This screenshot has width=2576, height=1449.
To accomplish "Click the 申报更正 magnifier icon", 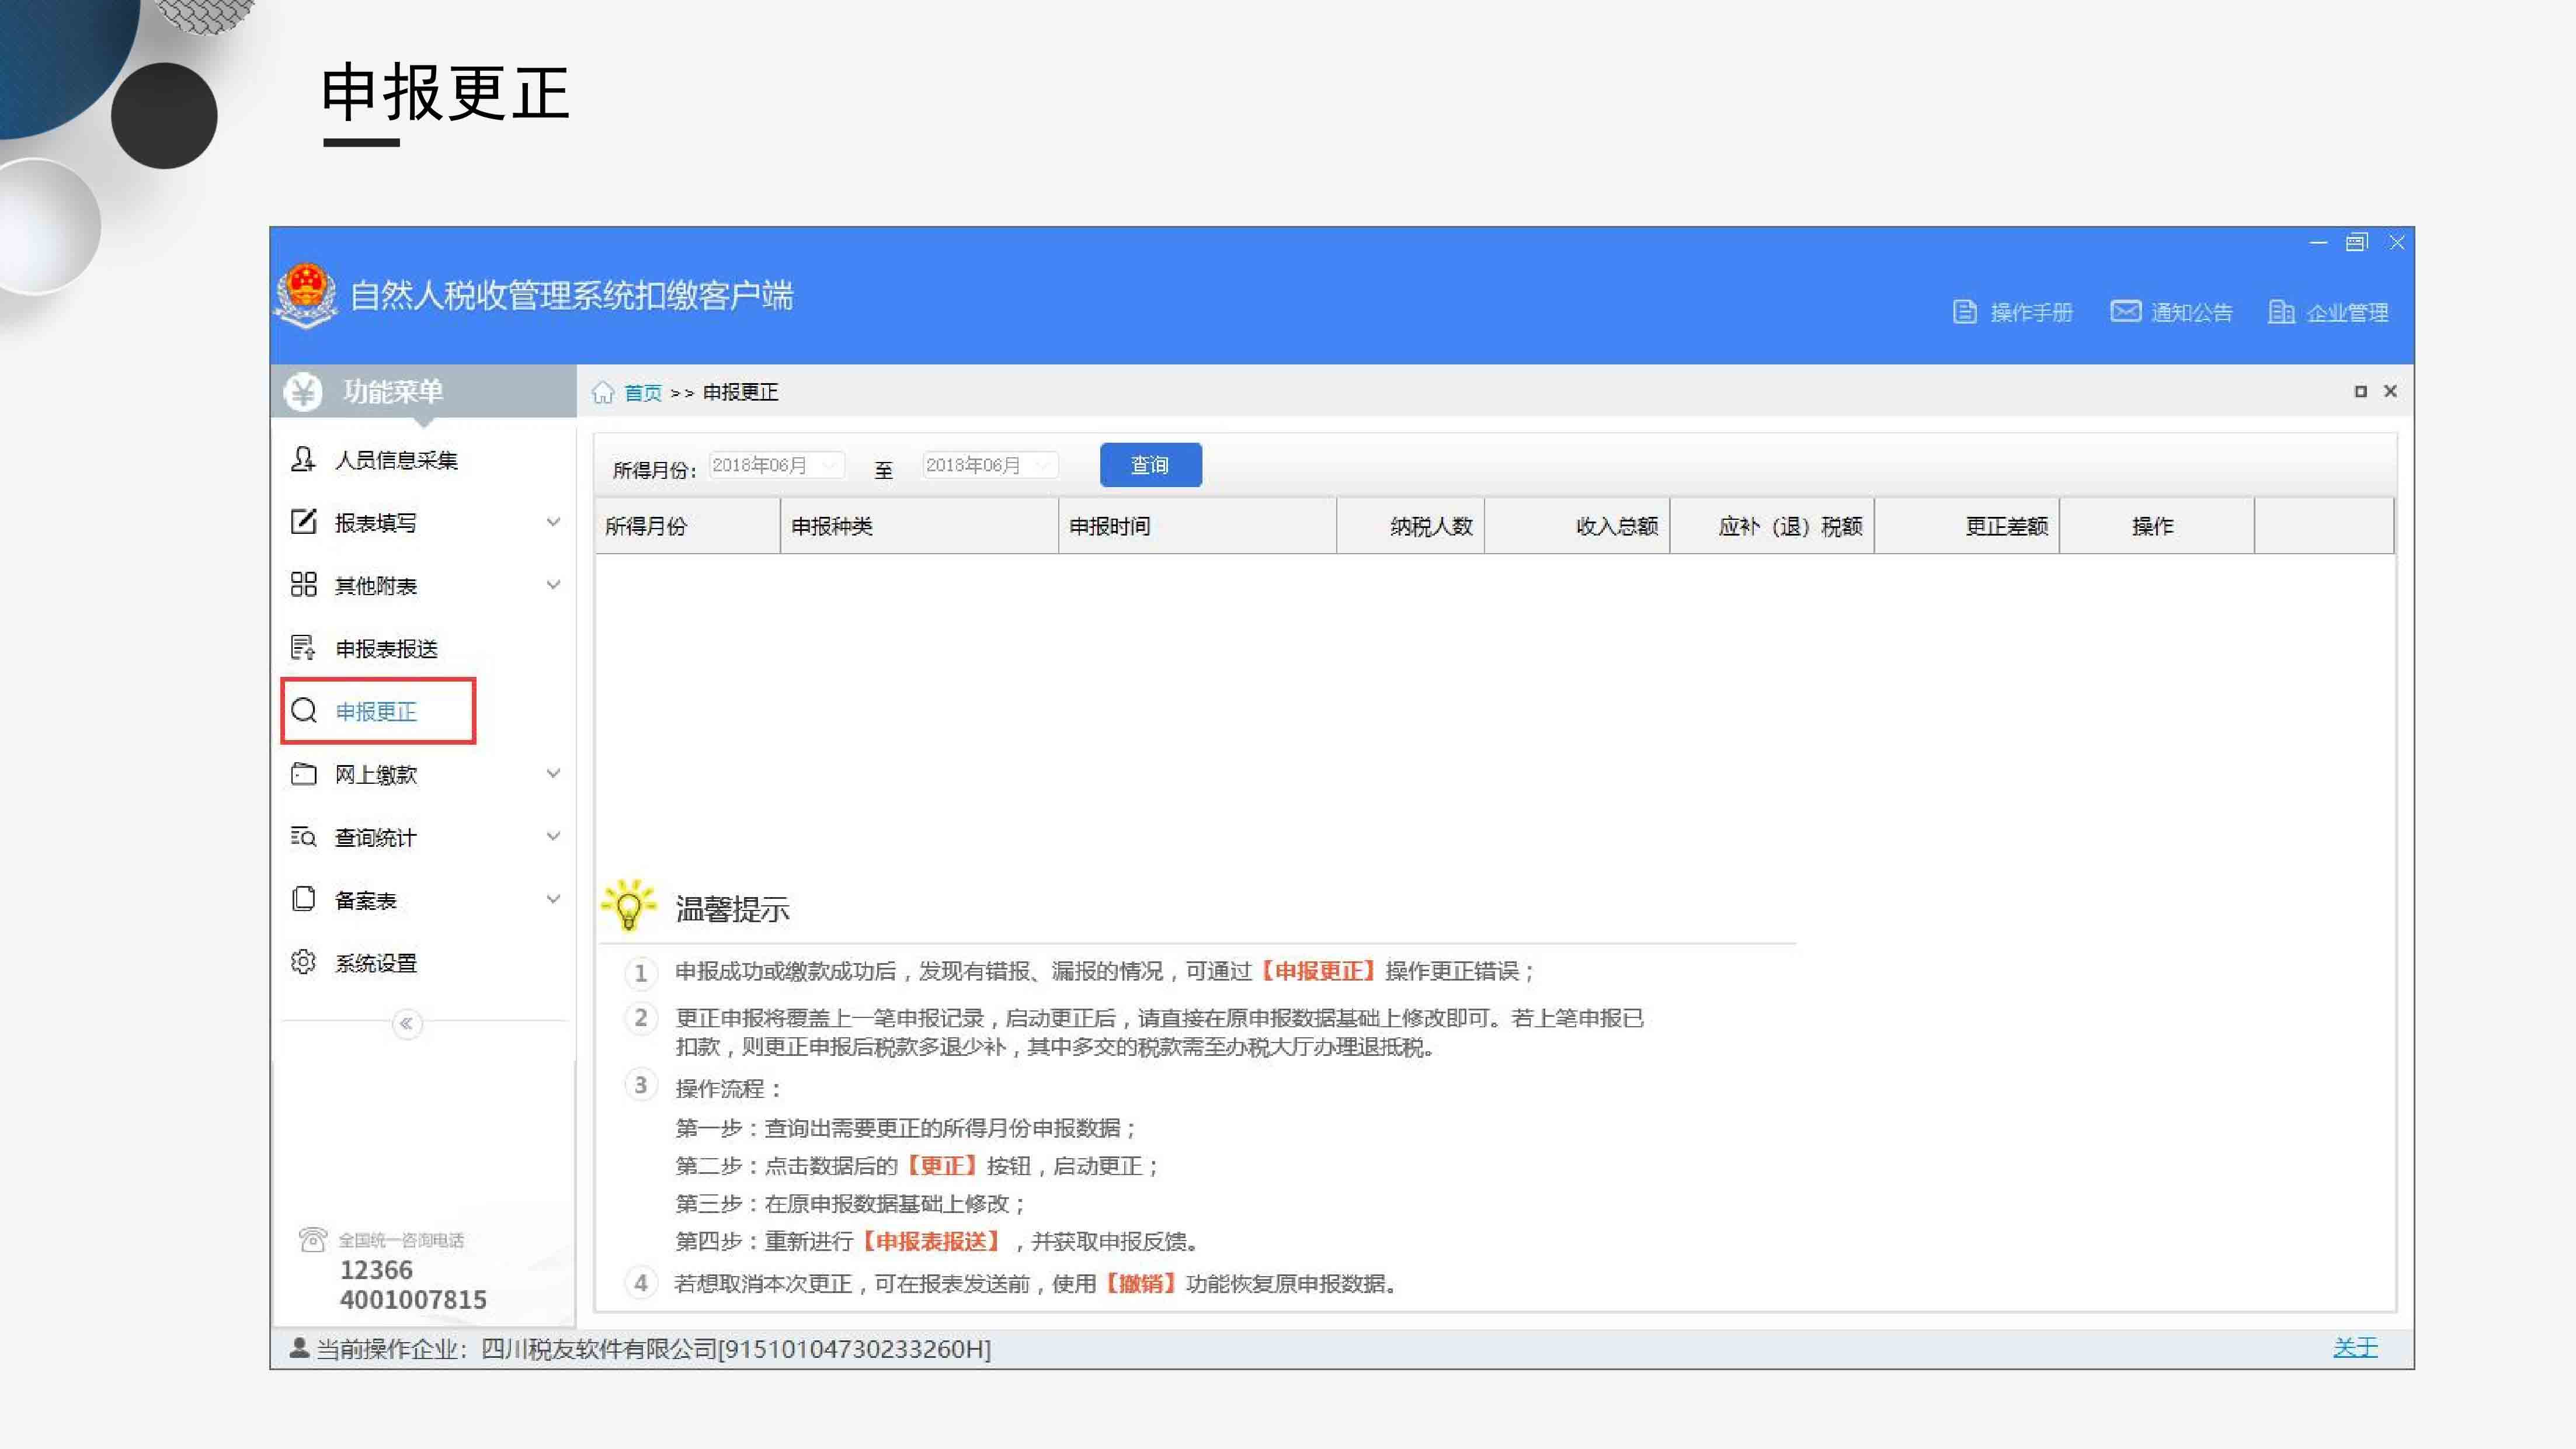I will point(303,711).
